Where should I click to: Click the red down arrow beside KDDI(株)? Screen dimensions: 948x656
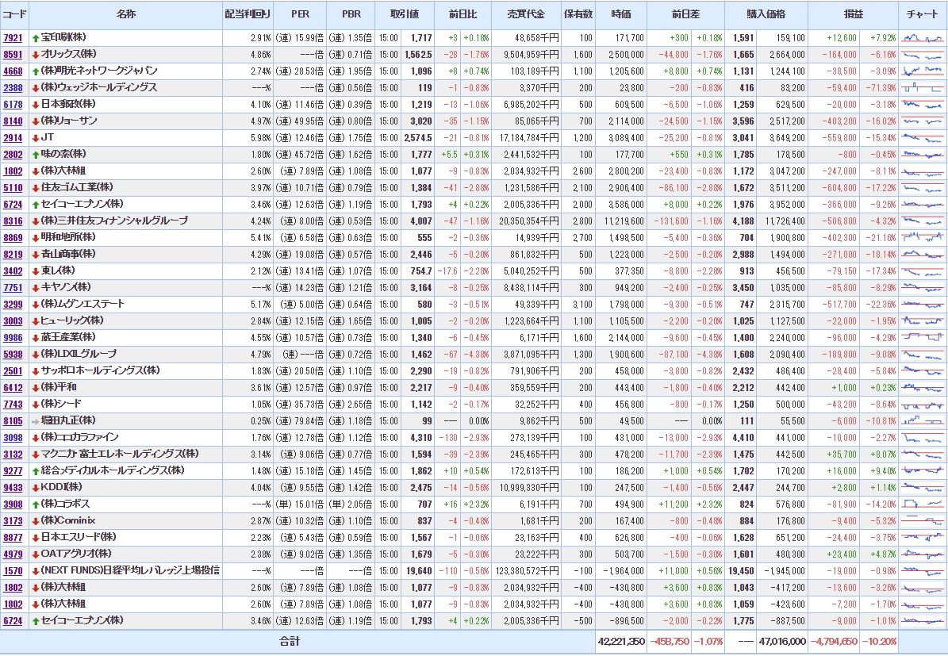point(36,487)
